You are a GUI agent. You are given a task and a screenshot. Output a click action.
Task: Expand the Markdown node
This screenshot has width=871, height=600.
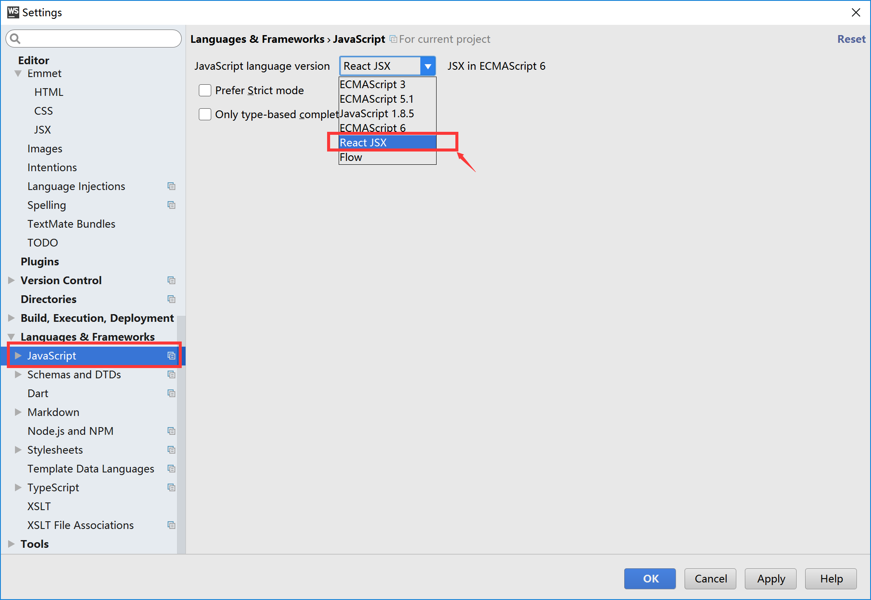pos(18,412)
